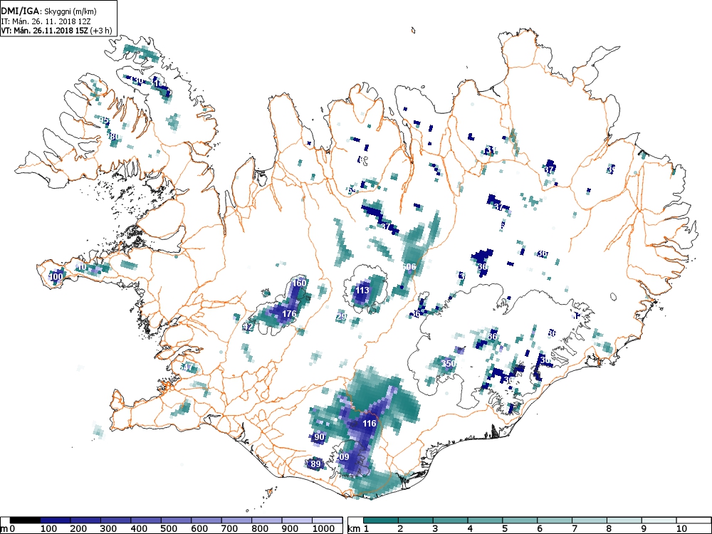
Task: Click the '160' visibility value on the map
Action: click(x=299, y=283)
